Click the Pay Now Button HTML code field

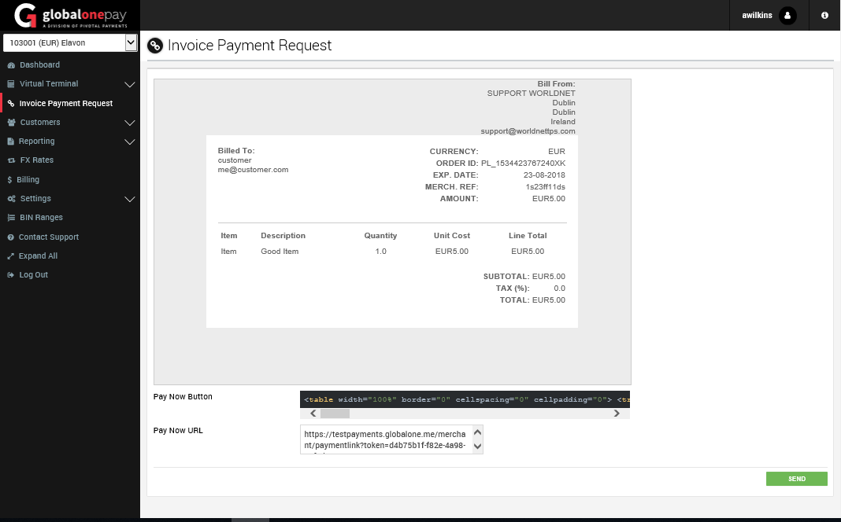coord(465,399)
